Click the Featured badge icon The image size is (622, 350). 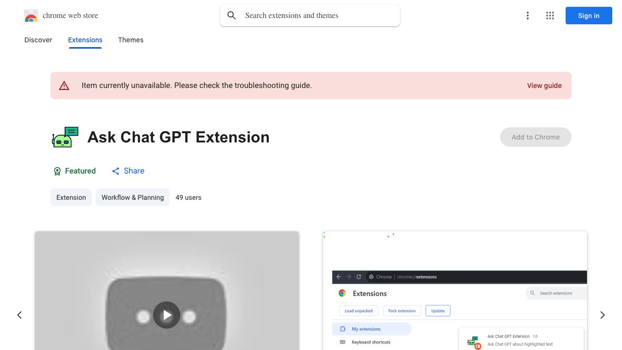tap(57, 171)
